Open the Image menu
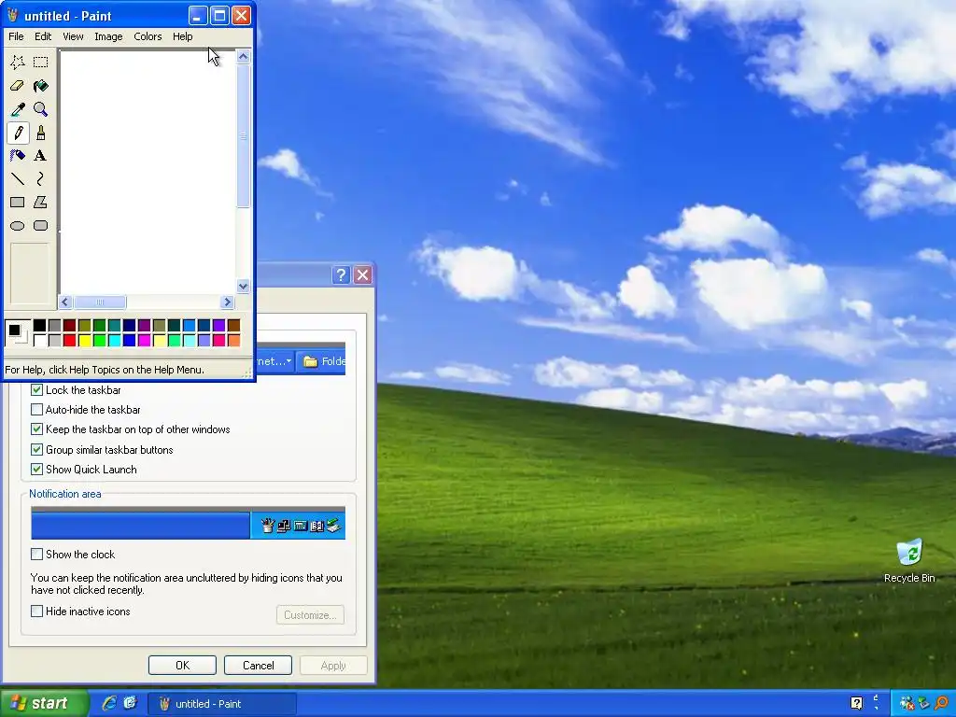This screenshot has height=717, width=956. pos(108,36)
